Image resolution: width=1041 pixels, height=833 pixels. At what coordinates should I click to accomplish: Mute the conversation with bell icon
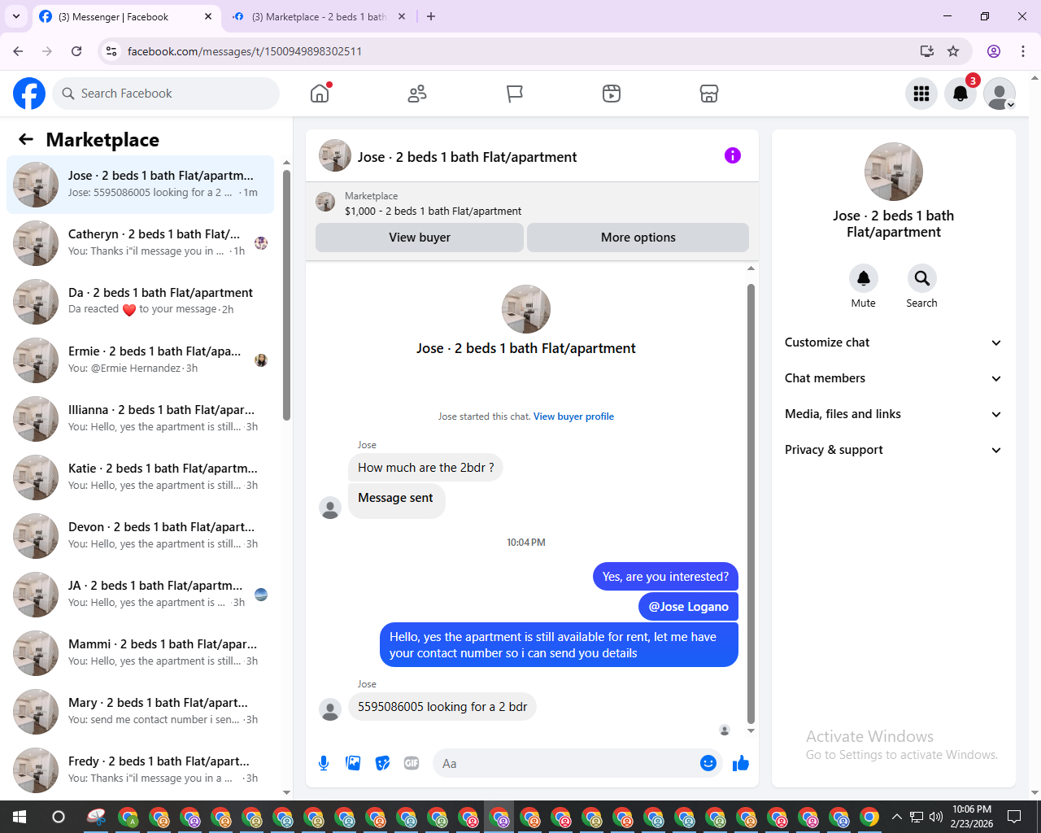pos(864,278)
